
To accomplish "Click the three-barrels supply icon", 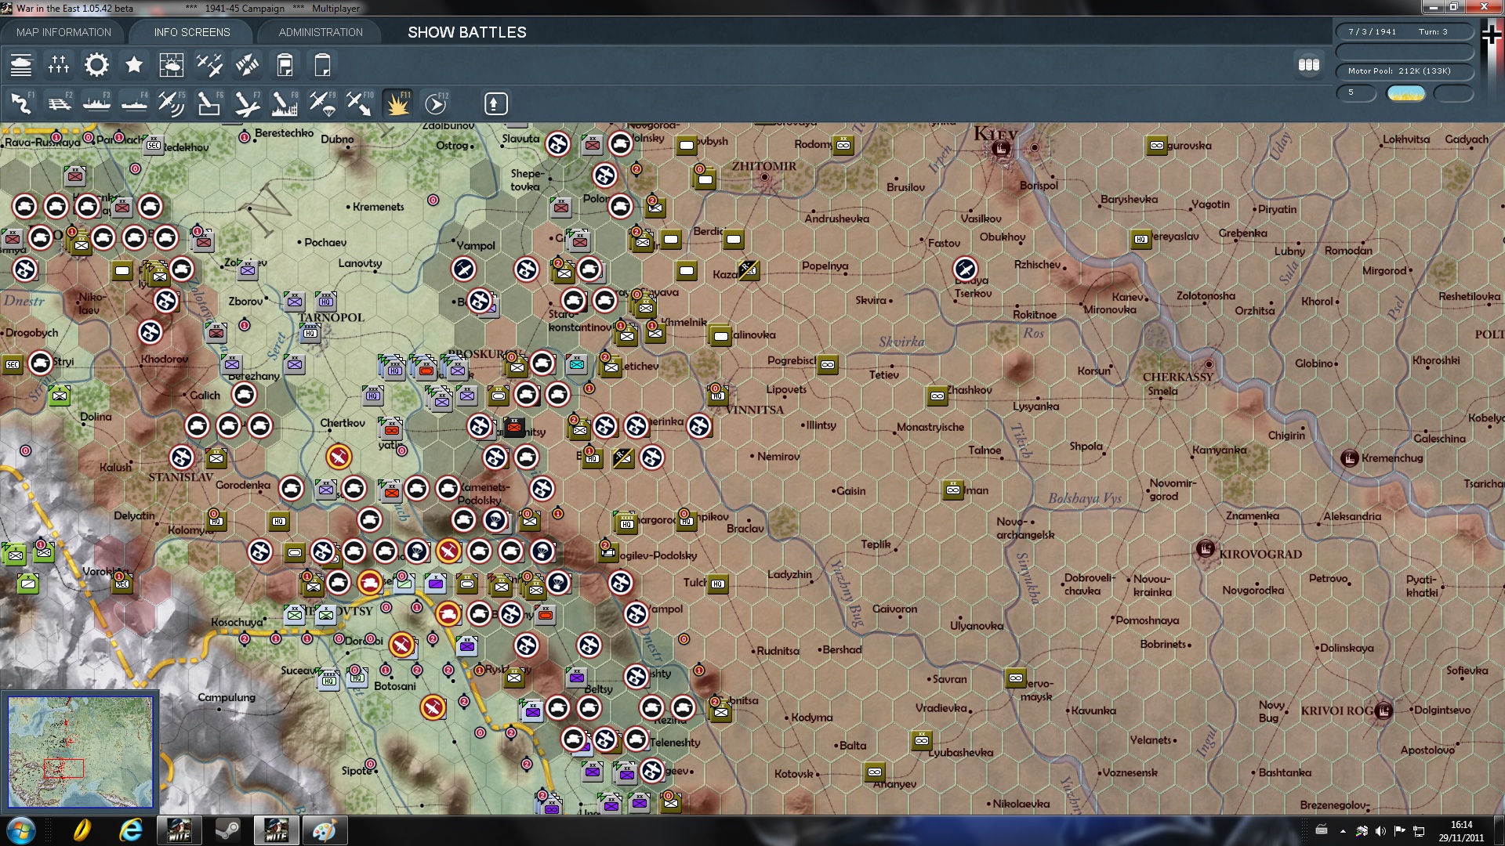I will point(1308,65).
